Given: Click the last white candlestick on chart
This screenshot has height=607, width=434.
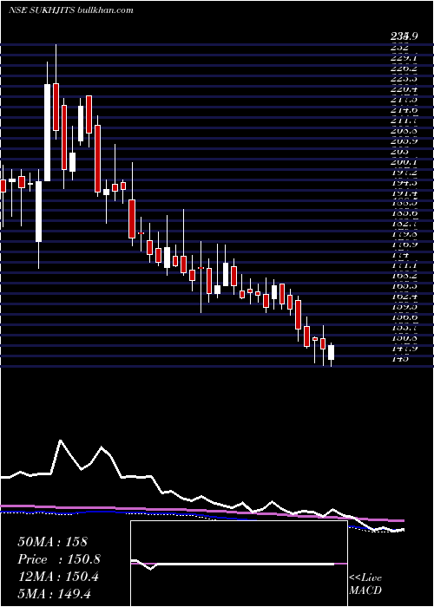Looking at the screenshot, I should point(331,353).
